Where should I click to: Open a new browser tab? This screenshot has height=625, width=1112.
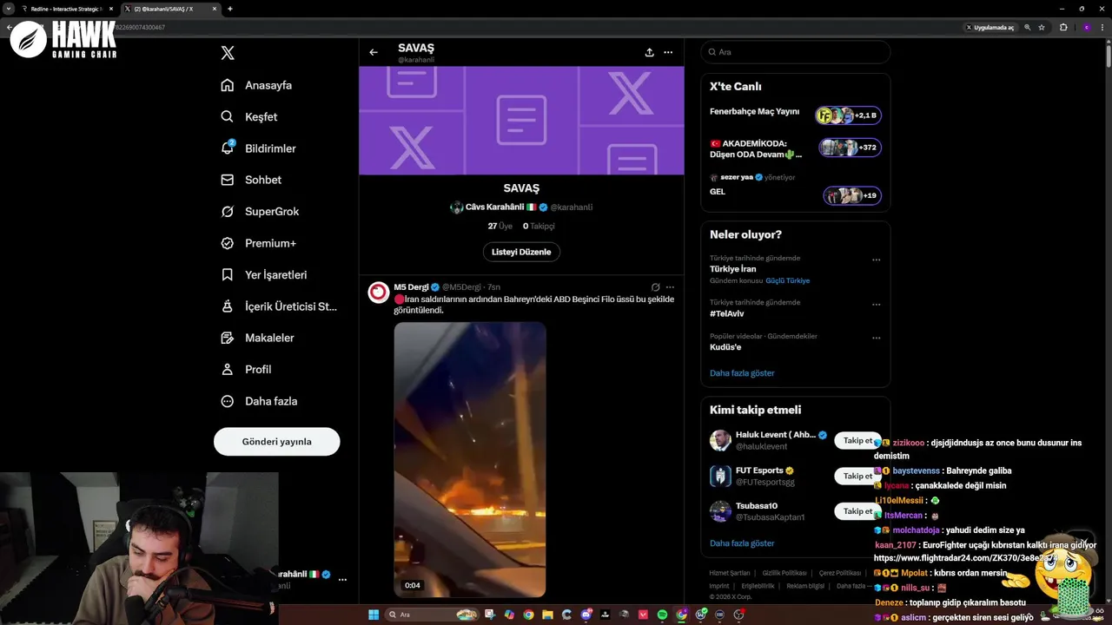pyautogui.click(x=230, y=9)
